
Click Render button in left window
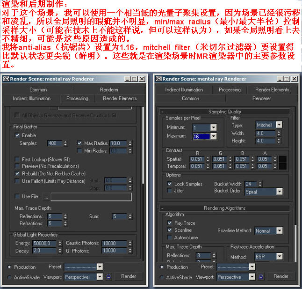[129, 276]
